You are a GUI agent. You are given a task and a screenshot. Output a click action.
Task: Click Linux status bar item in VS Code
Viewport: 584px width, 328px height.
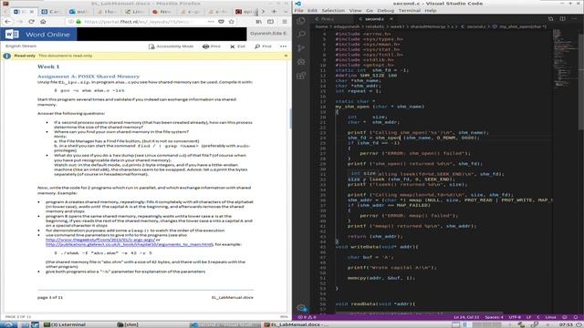pyautogui.click(x=550, y=317)
